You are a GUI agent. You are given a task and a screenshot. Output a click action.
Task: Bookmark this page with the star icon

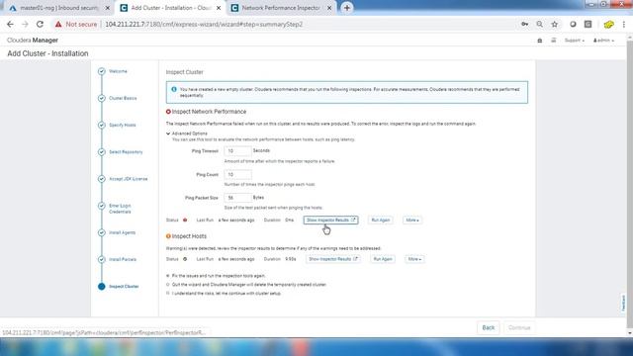pyautogui.click(x=554, y=24)
